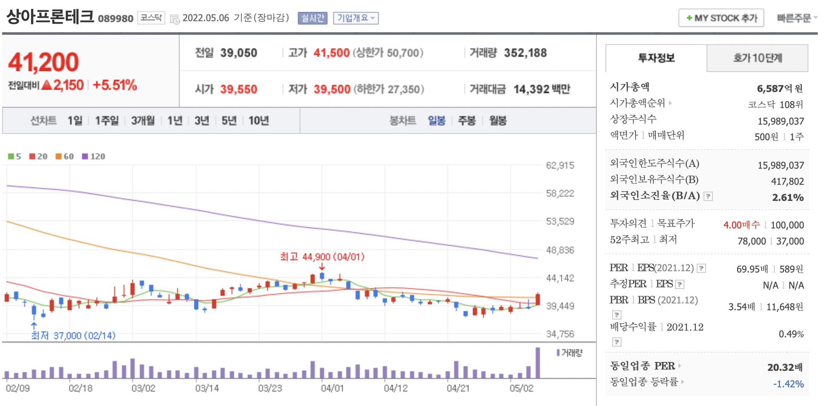Click the +5.51% change percentage
The image size is (825, 406).
click(115, 85)
